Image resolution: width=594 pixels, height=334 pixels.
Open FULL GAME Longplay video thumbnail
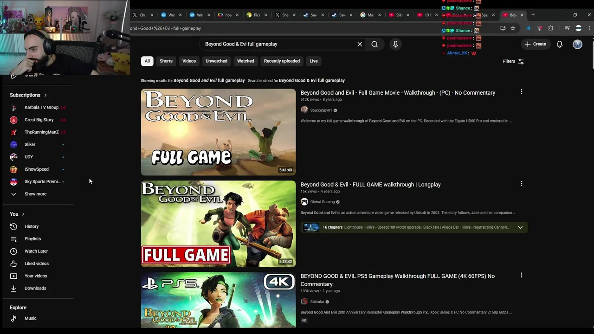pyautogui.click(x=218, y=224)
